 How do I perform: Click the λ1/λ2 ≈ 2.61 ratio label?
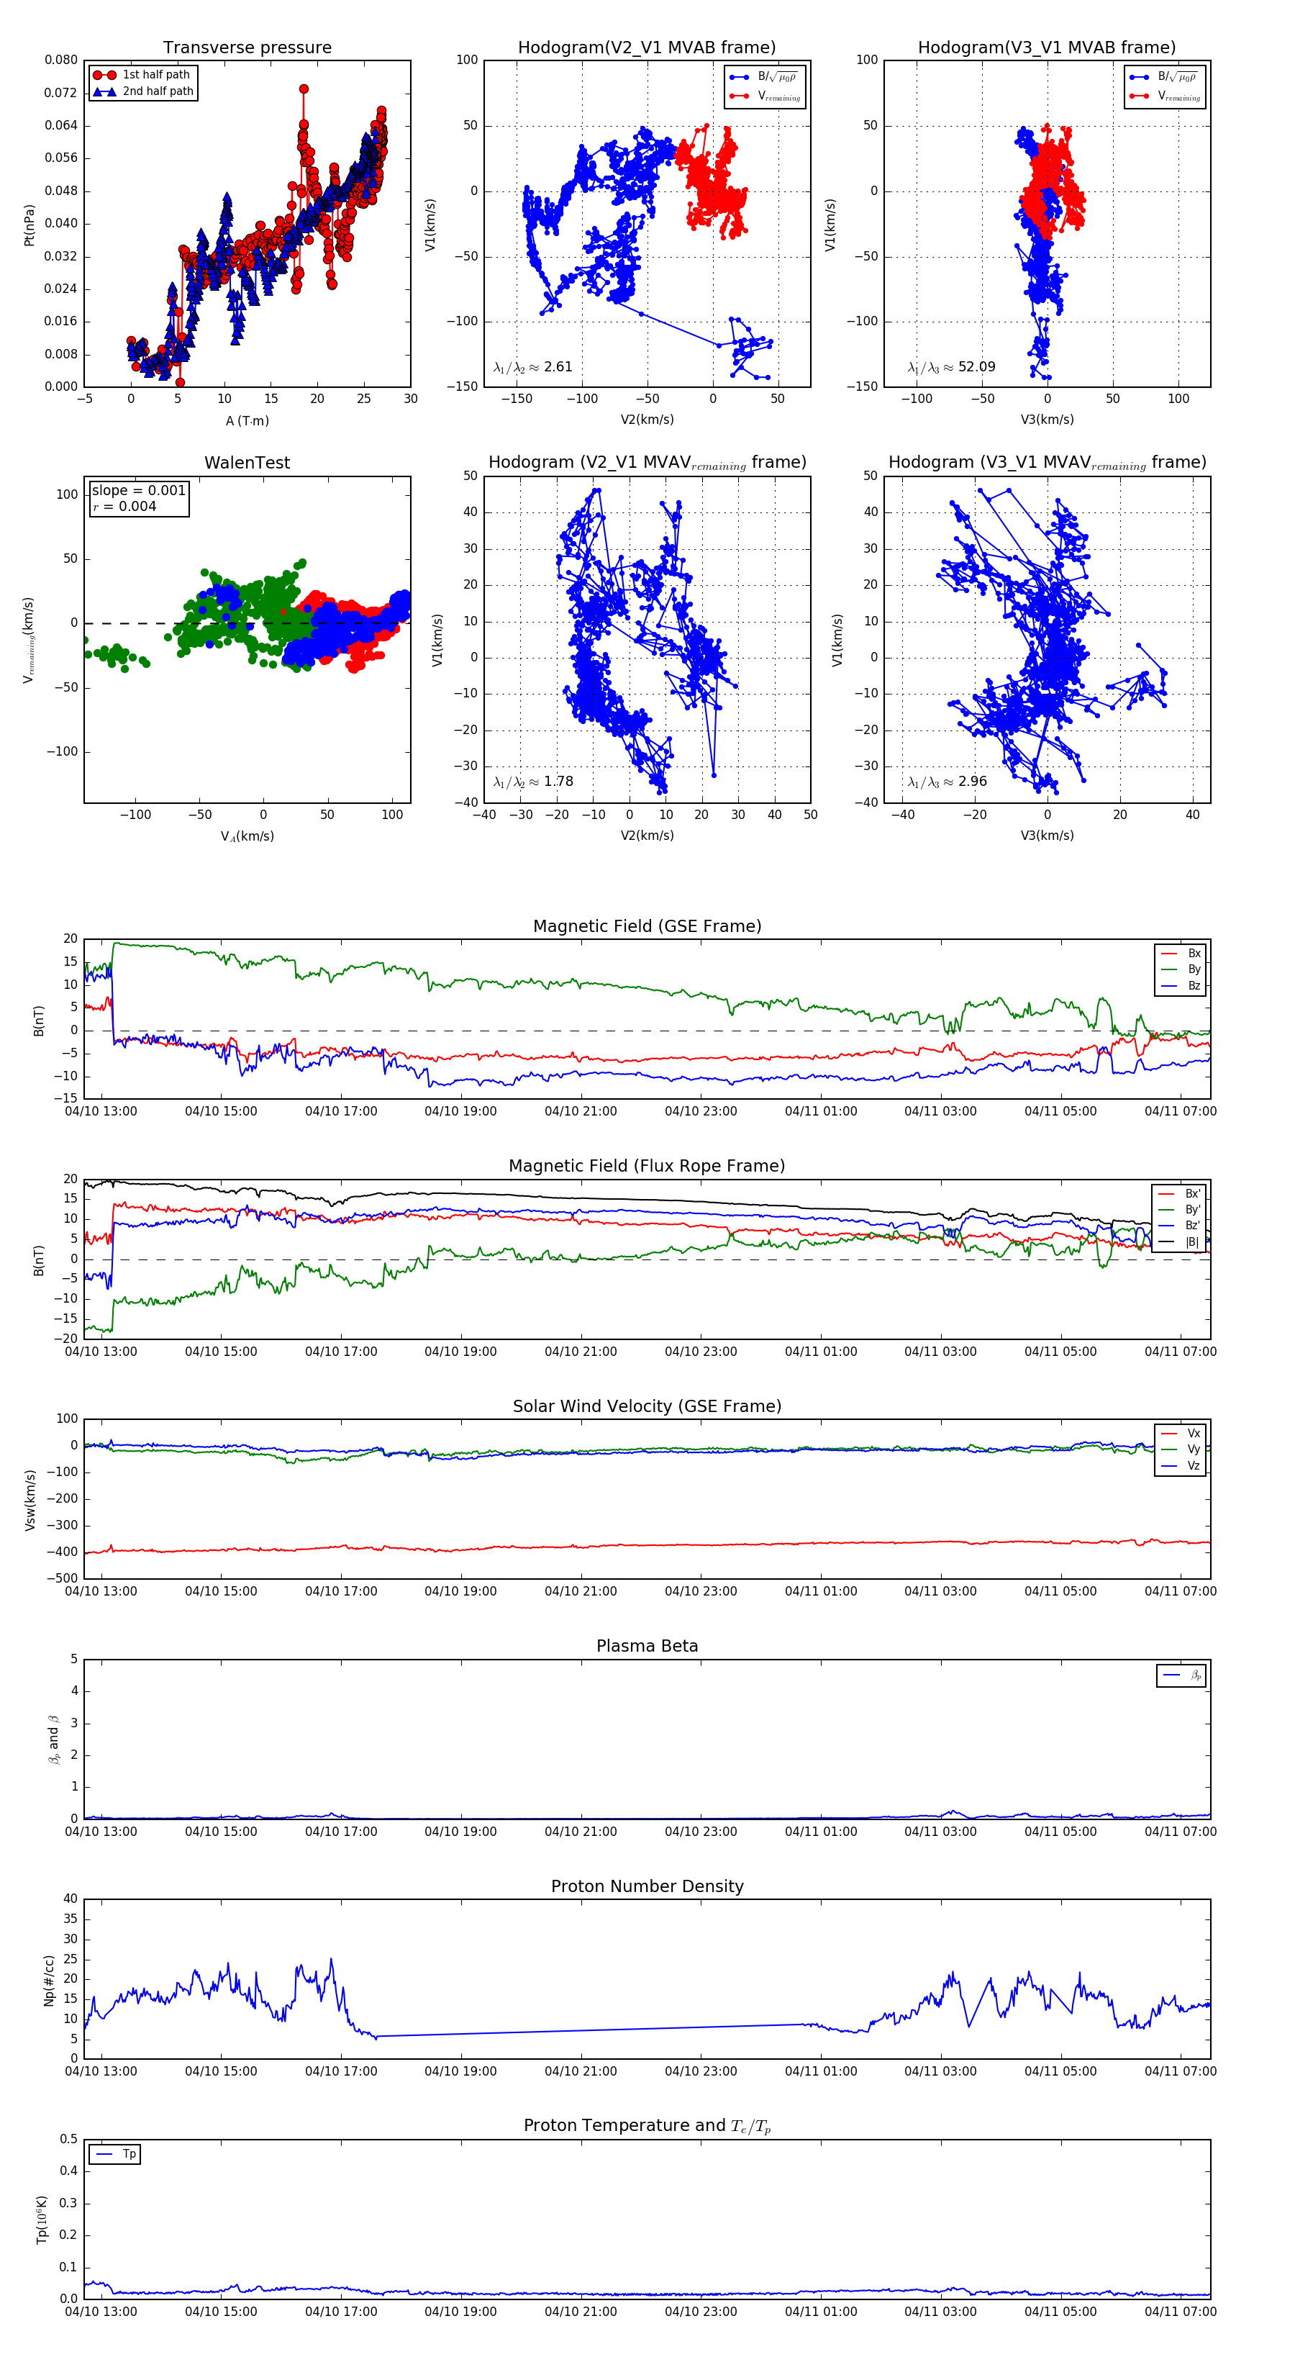click(x=532, y=367)
